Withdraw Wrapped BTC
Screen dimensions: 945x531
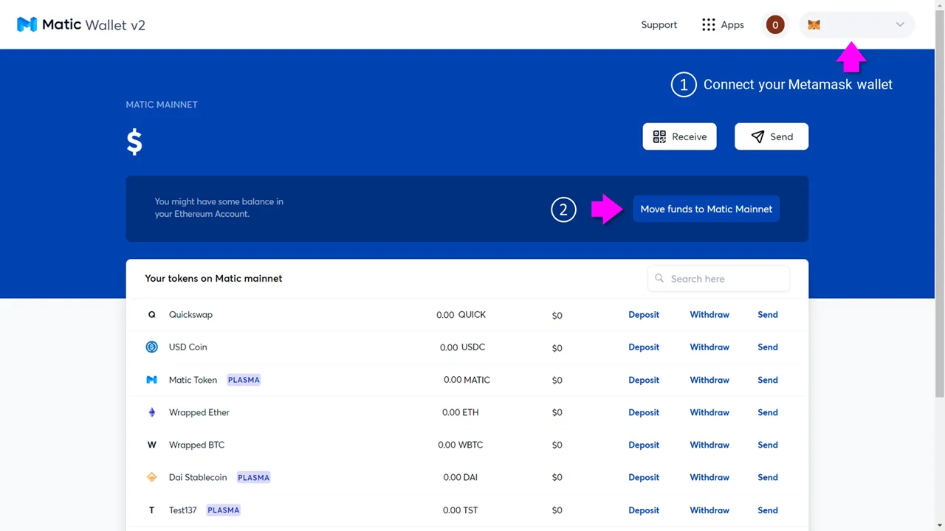point(709,445)
